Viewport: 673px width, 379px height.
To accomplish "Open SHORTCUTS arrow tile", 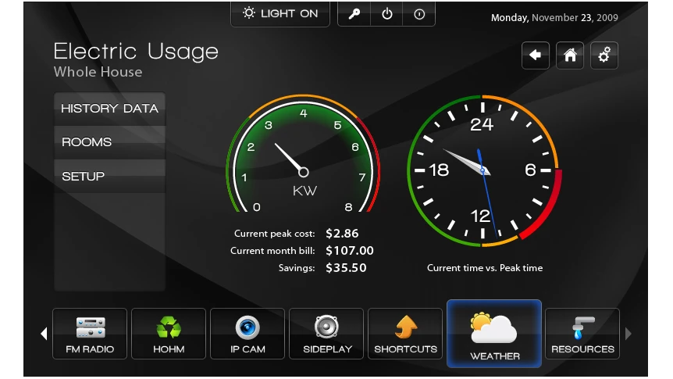I will (405, 334).
